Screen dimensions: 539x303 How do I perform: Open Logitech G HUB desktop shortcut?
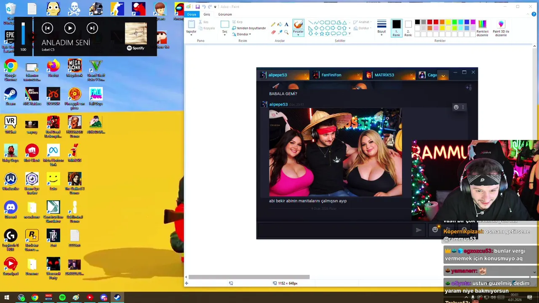pos(11,240)
